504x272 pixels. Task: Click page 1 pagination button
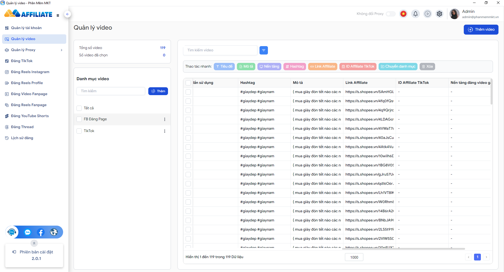[477, 257]
